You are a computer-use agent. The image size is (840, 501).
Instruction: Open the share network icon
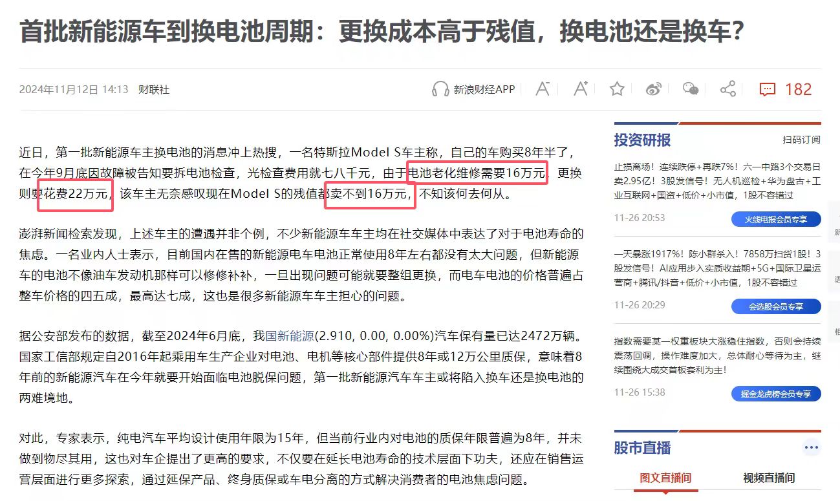click(x=728, y=89)
